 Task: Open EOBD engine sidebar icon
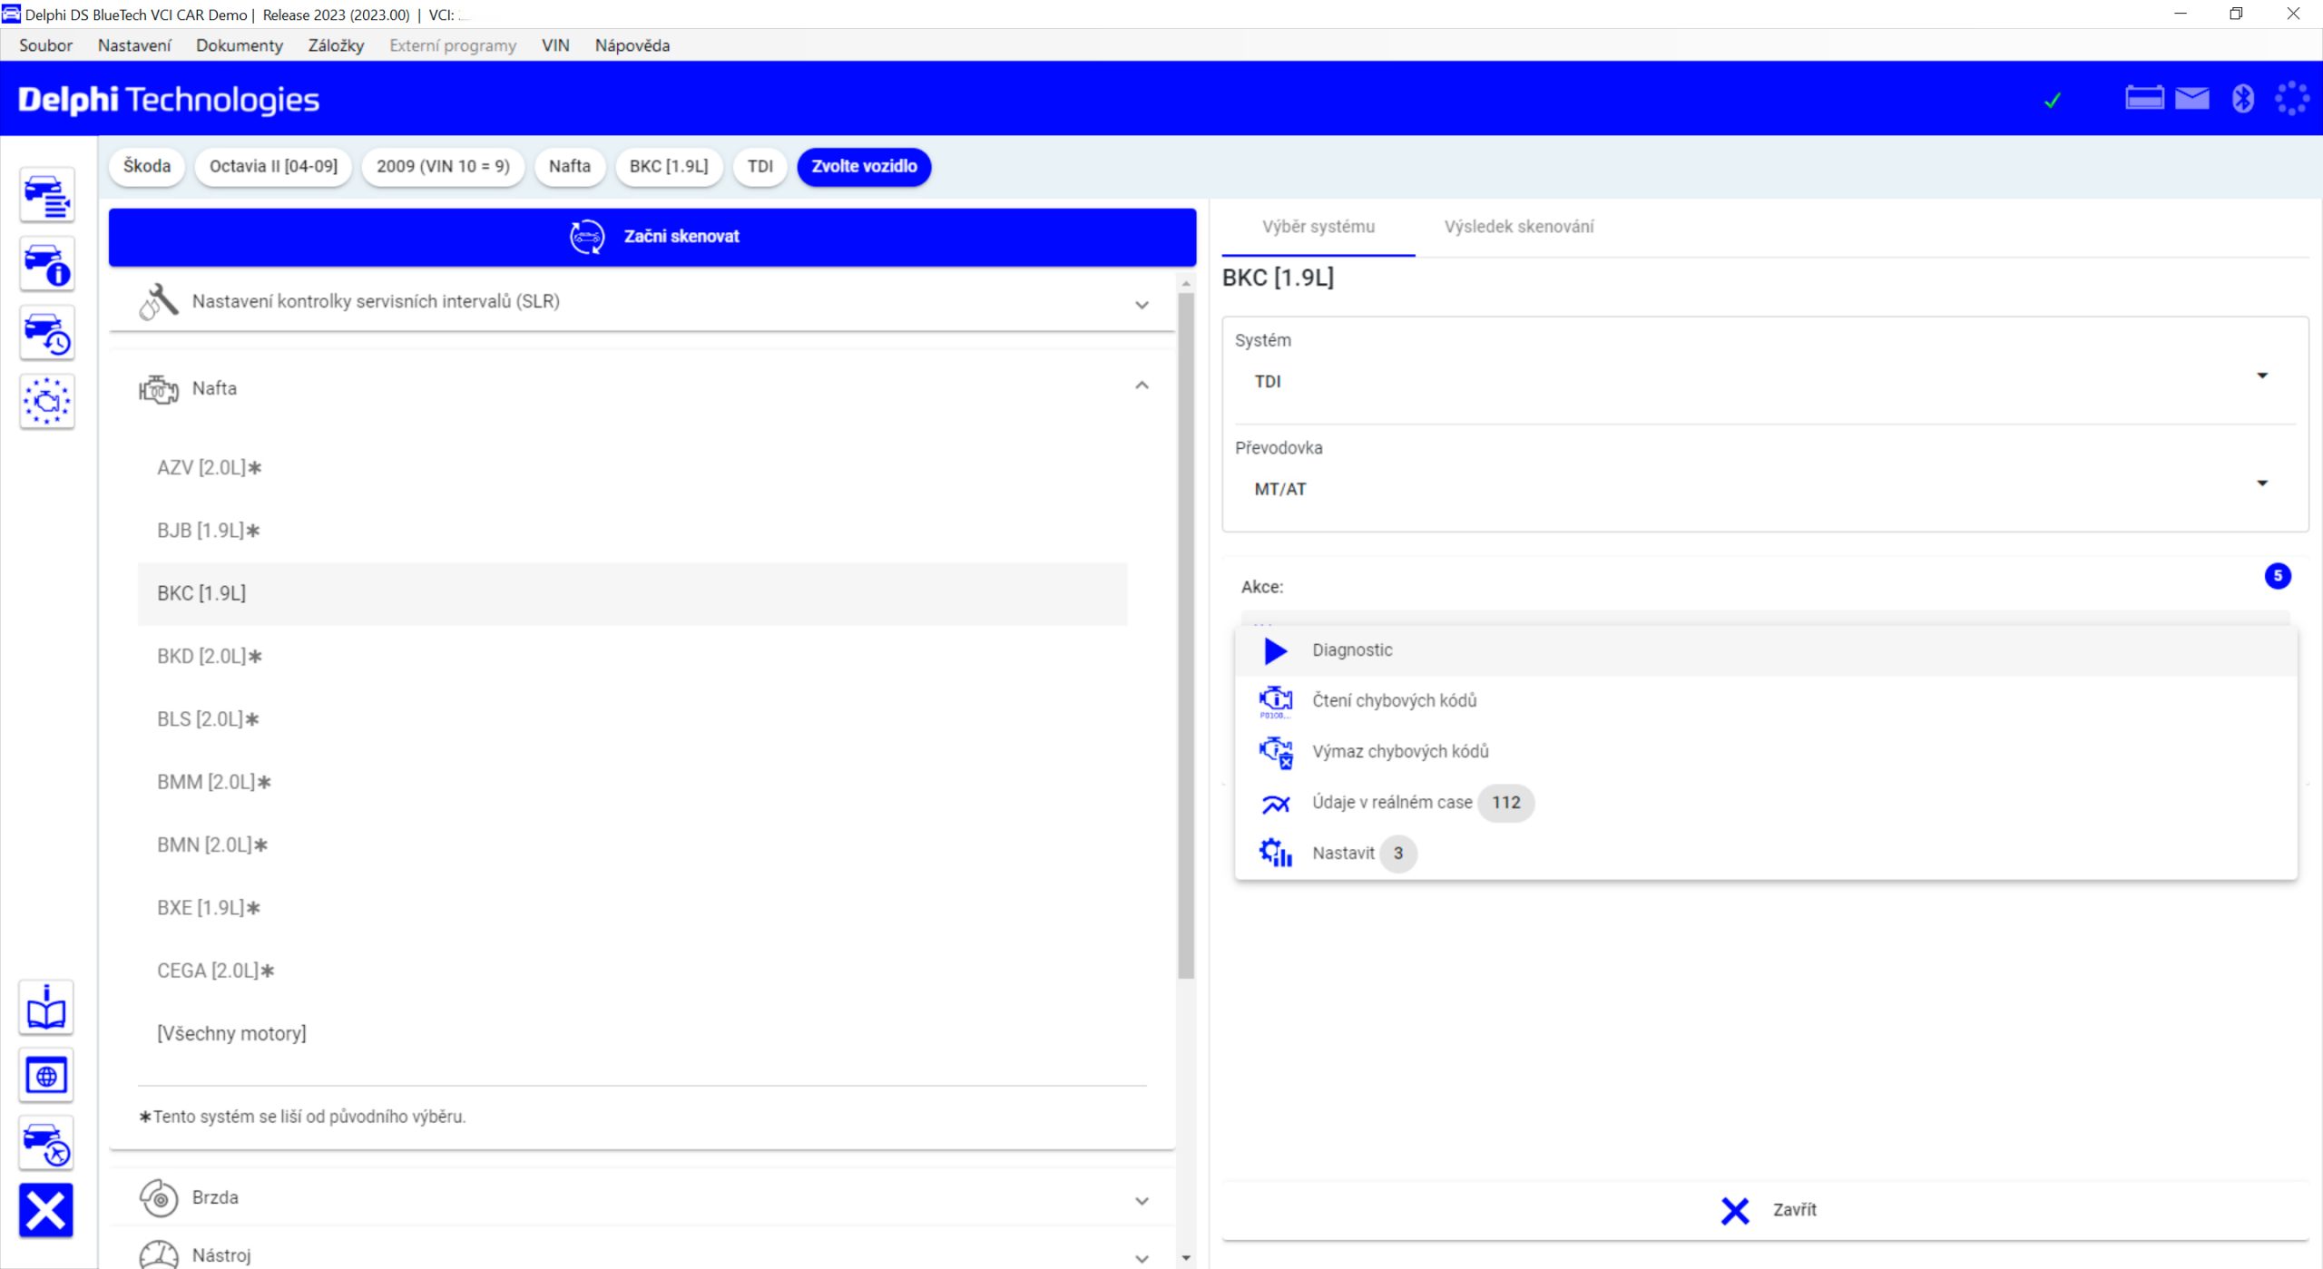tap(47, 401)
